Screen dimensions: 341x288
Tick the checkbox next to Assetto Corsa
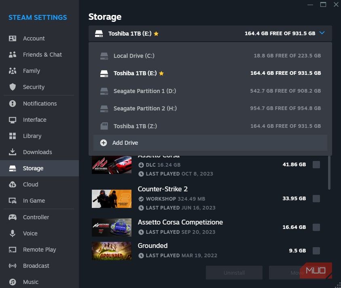(x=316, y=165)
